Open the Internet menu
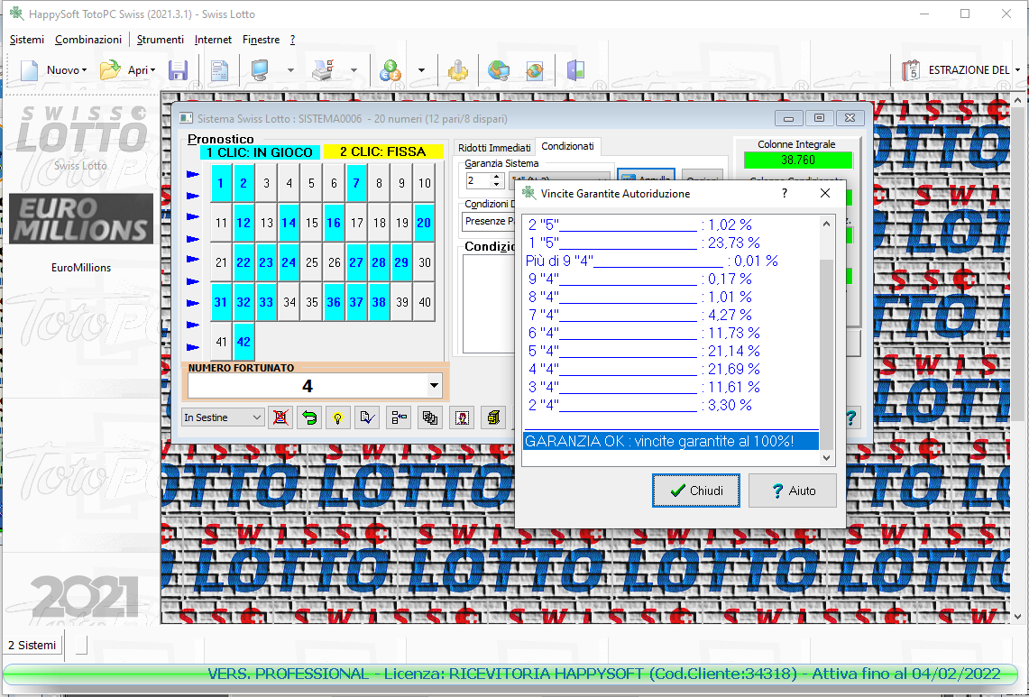This screenshot has width=1029, height=697. pyautogui.click(x=213, y=40)
